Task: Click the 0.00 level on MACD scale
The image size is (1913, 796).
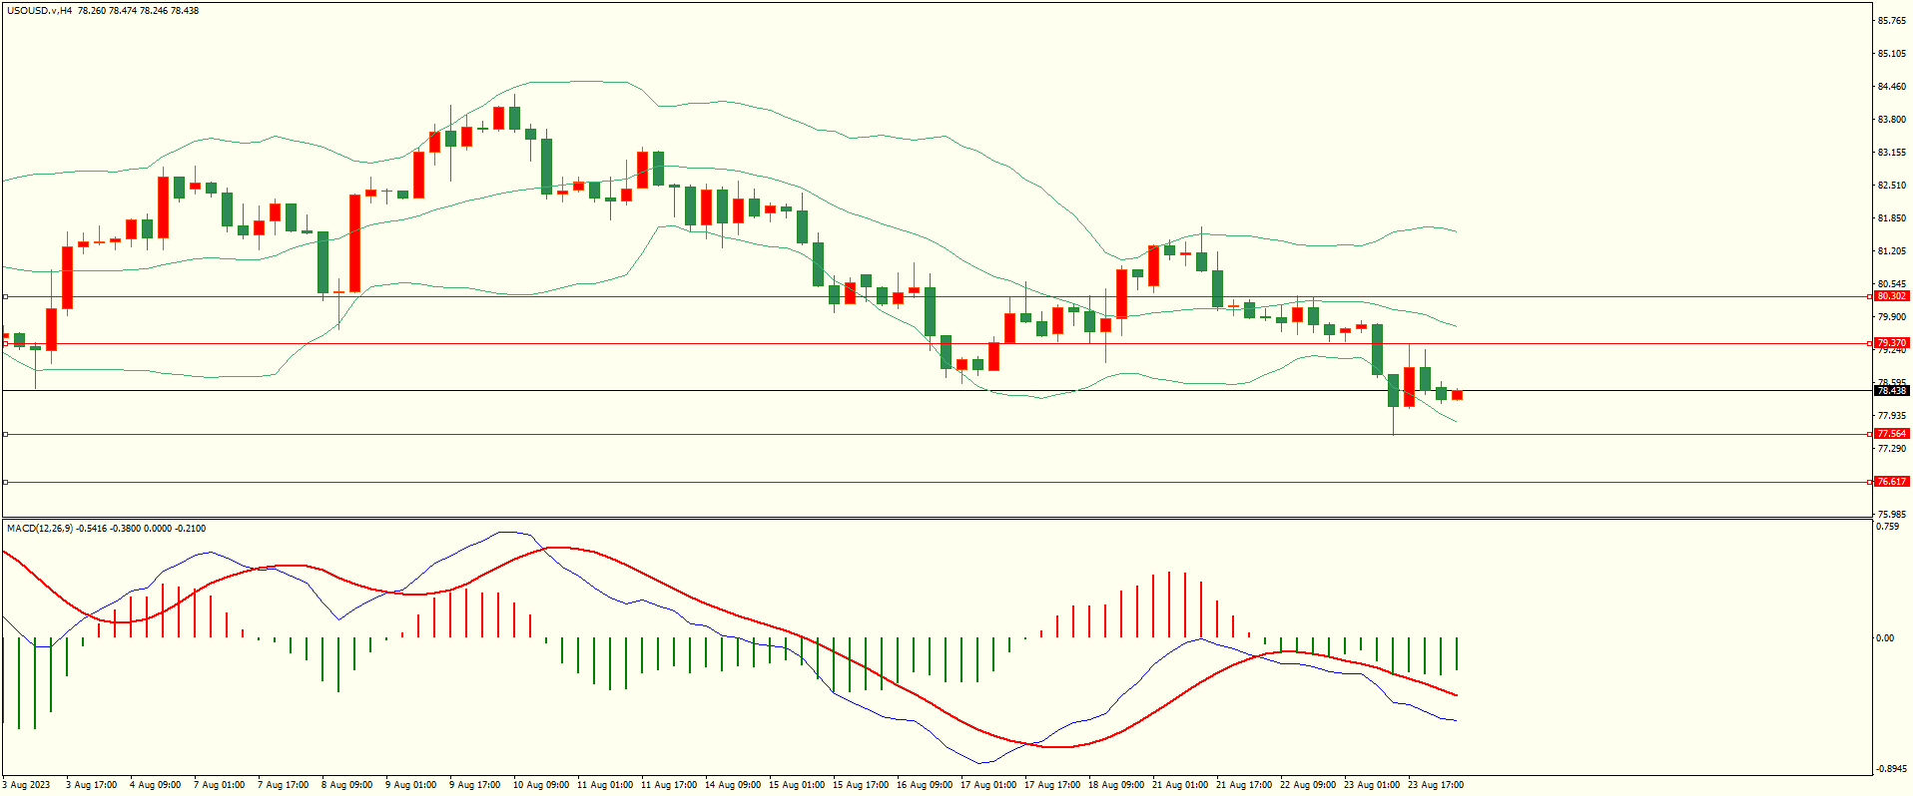Action: click(1885, 638)
